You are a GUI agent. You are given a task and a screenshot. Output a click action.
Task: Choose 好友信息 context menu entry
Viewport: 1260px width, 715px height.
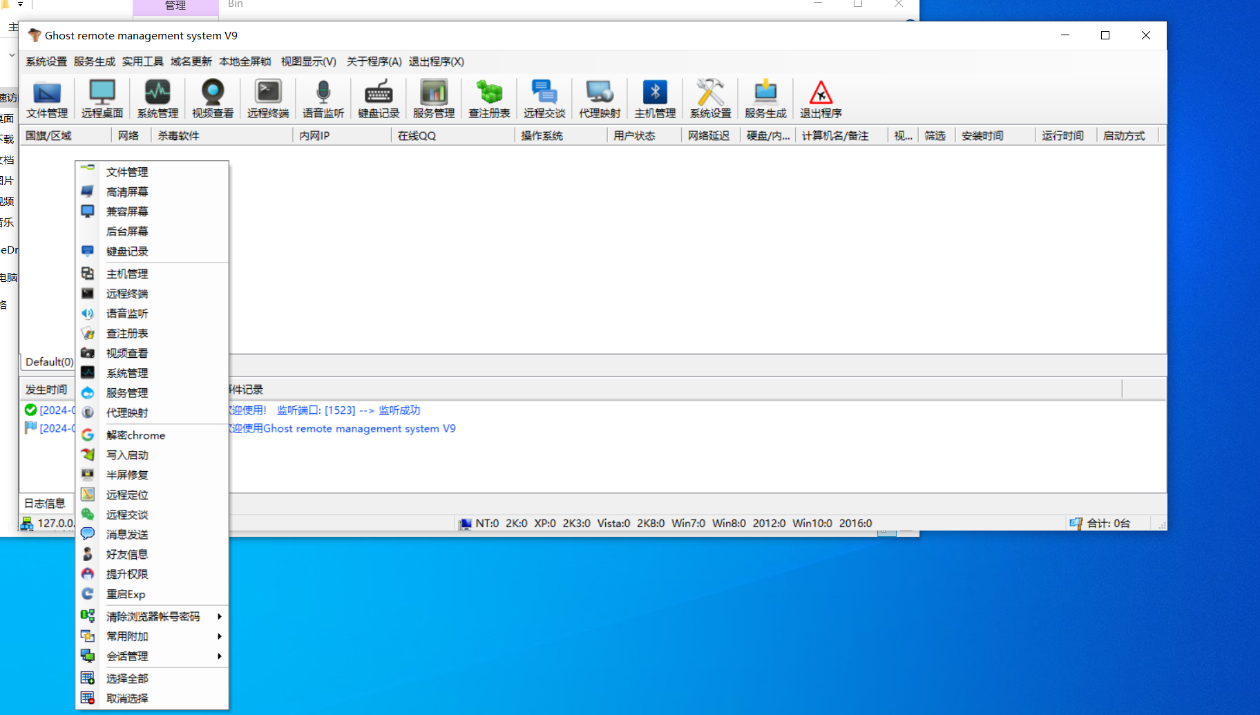coord(152,555)
